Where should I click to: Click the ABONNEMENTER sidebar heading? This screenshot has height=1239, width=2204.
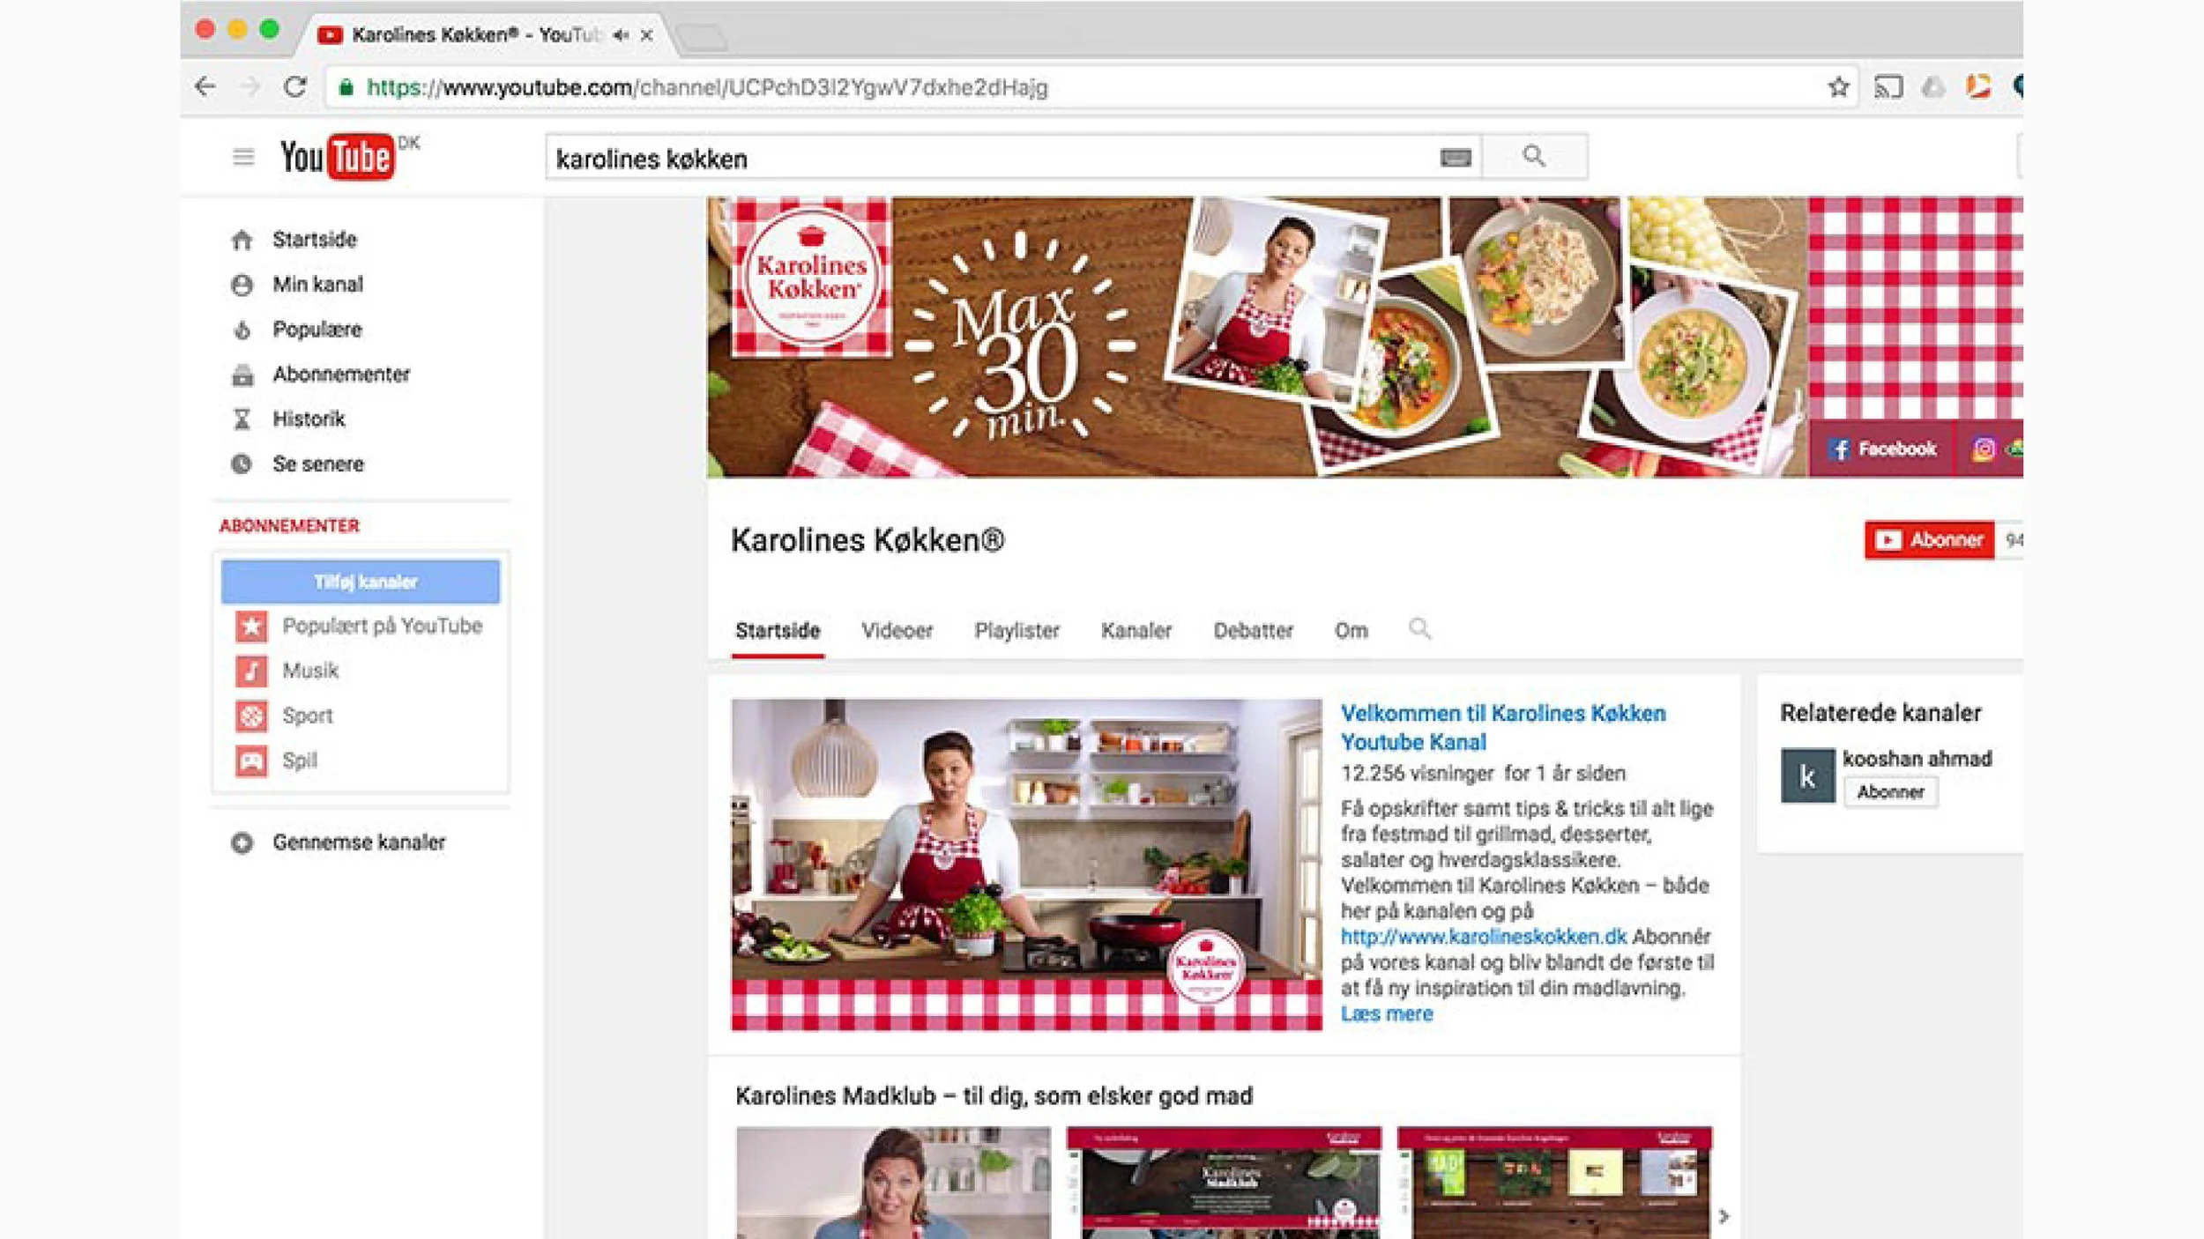pyautogui.click(x=289, y=526)
